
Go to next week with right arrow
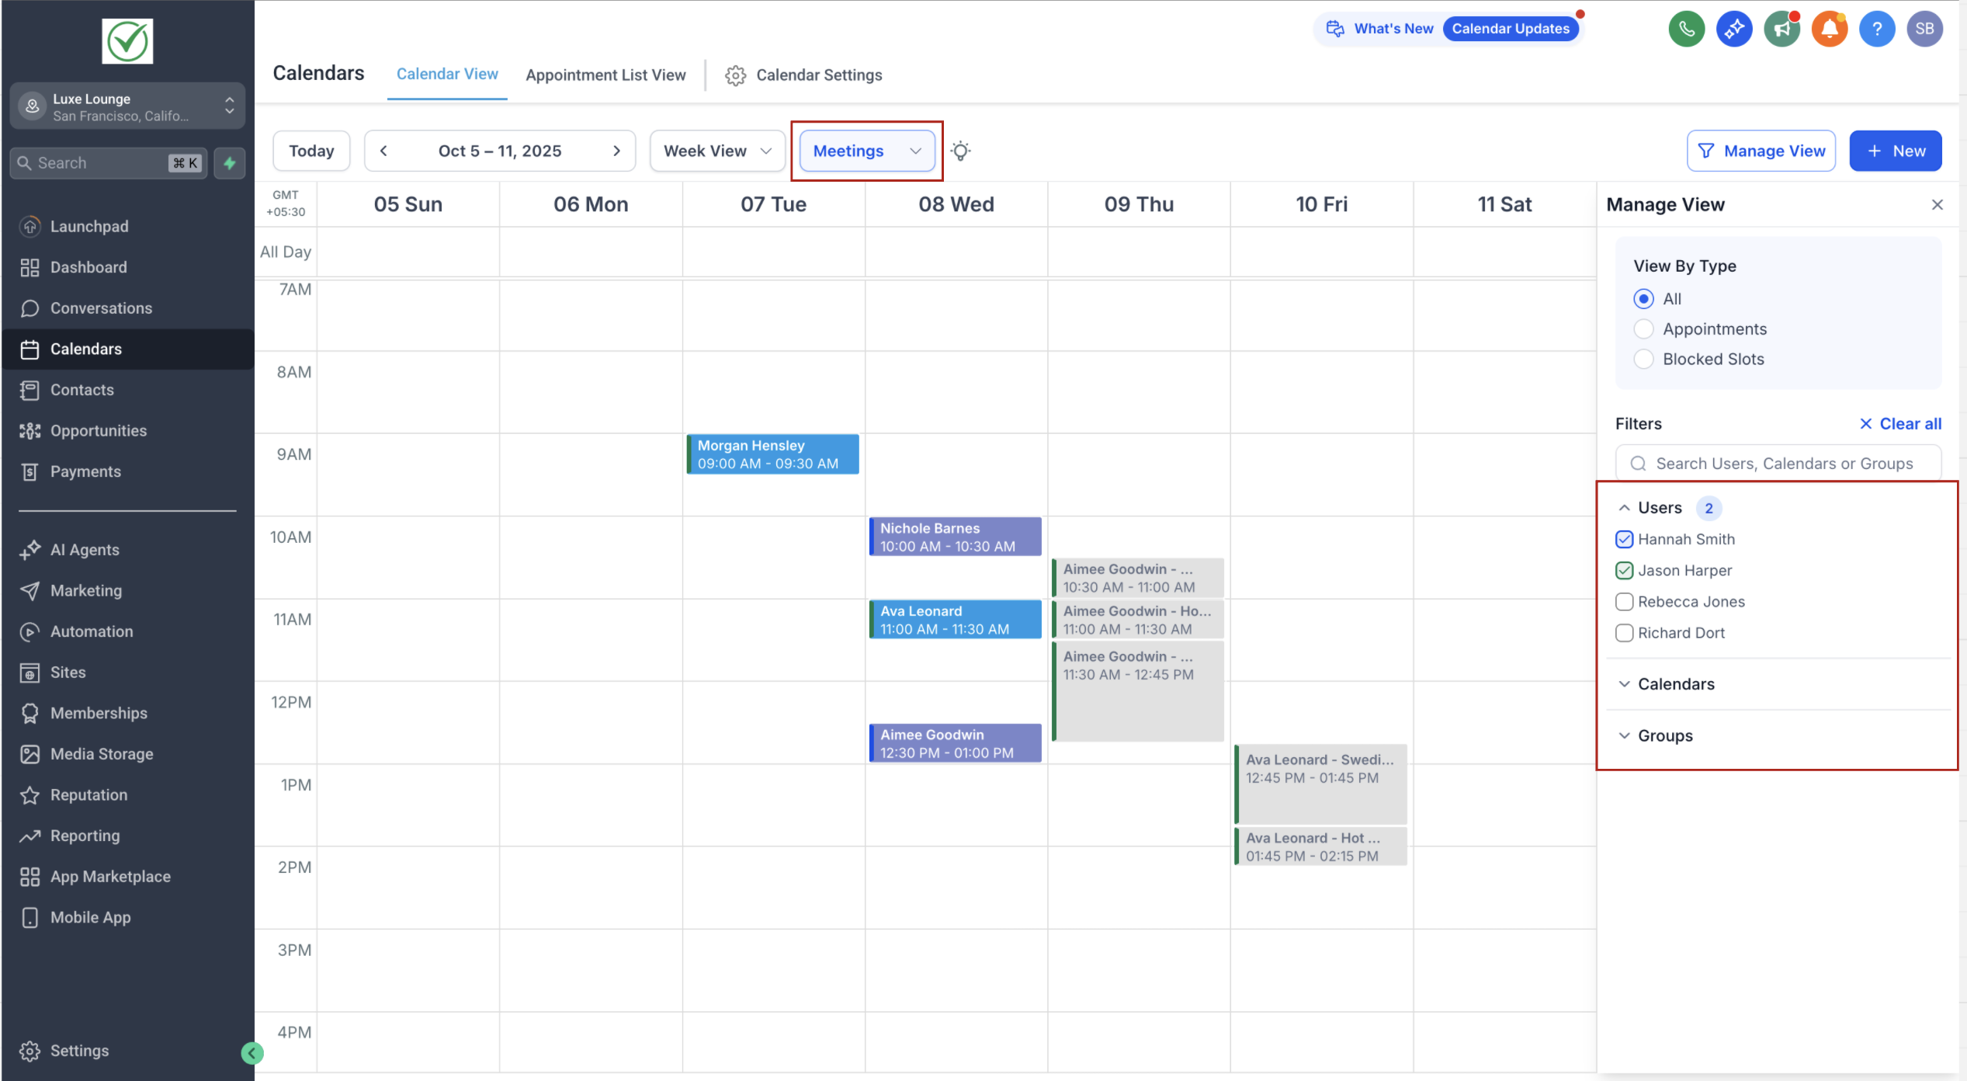click(x=616, y=151)
